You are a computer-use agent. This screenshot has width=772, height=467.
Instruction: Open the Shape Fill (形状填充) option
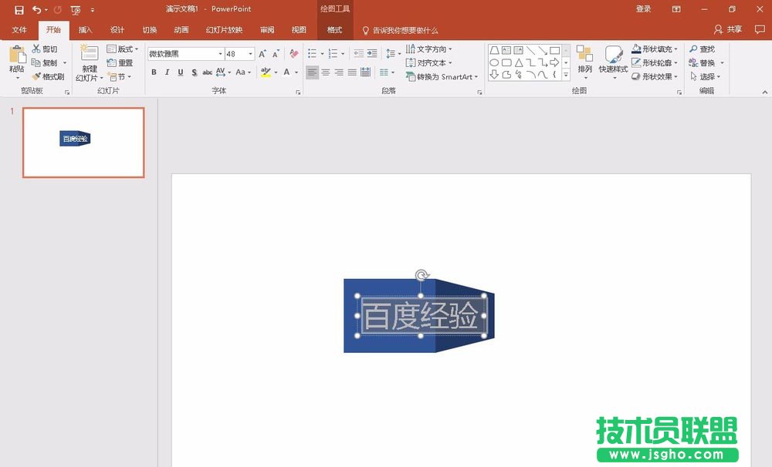[654, 48]
